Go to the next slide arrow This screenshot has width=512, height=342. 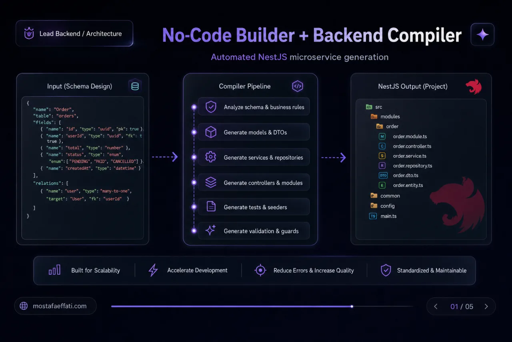[x=486, y=306]
